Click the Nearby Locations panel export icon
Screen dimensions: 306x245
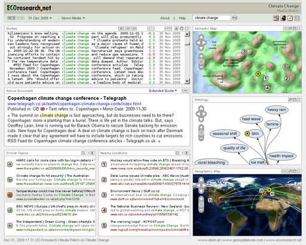(x=178, y=153)
